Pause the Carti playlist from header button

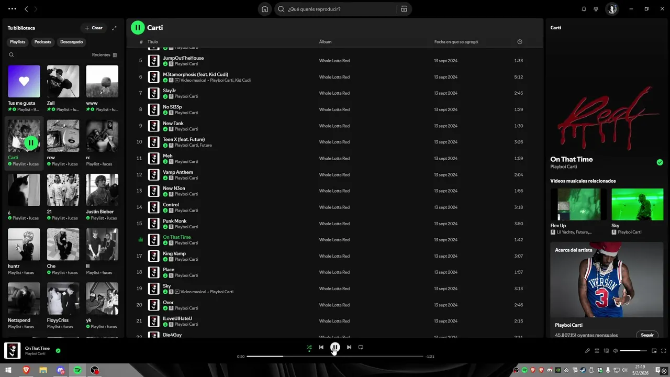[138, 28]
